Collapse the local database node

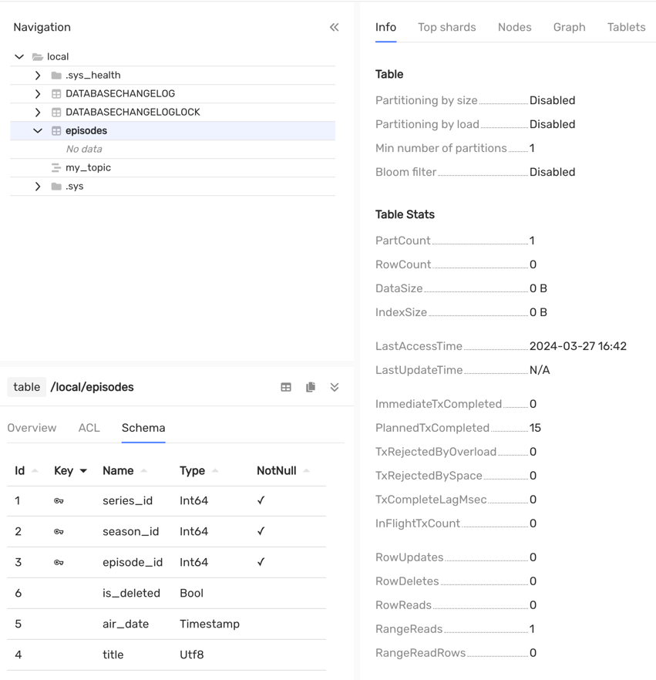pos(19,56)
